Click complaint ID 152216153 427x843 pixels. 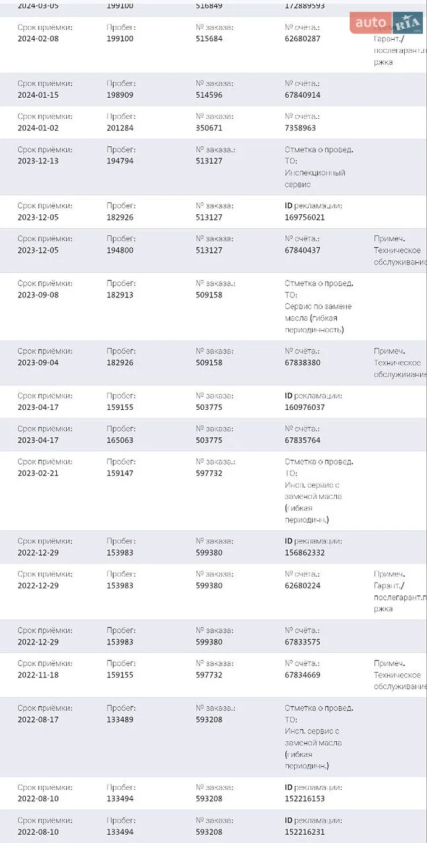click(x=305, y=799)
